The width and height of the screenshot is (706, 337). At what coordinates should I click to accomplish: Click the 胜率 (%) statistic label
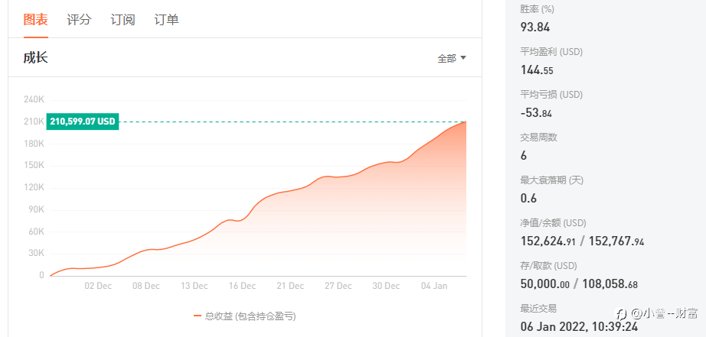click(537, 8)
